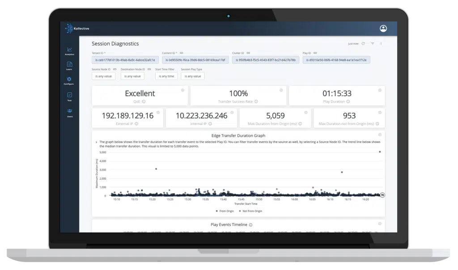Open Analytics in the sidebar
The height and width of the screenshot is (270, 458).
click(69, 51)
